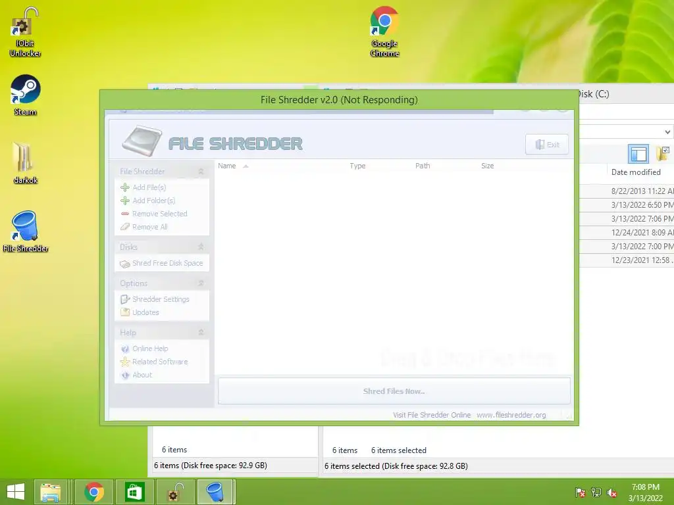Select Explorer row dated 3/13/2022 7:06 PM
The image size is (674, 505).
(627, 218)
